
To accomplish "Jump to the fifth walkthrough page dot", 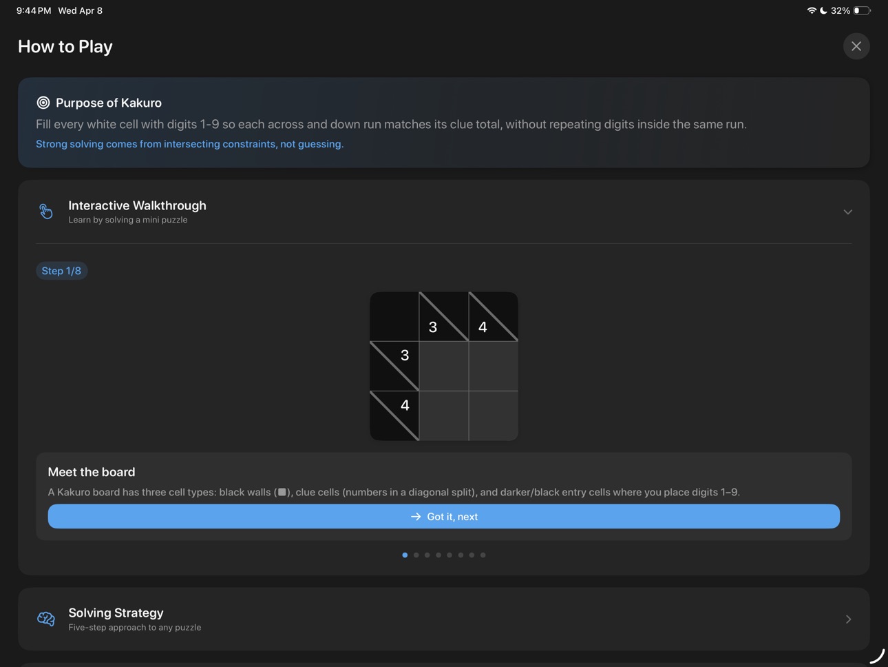I will (450, 555).
